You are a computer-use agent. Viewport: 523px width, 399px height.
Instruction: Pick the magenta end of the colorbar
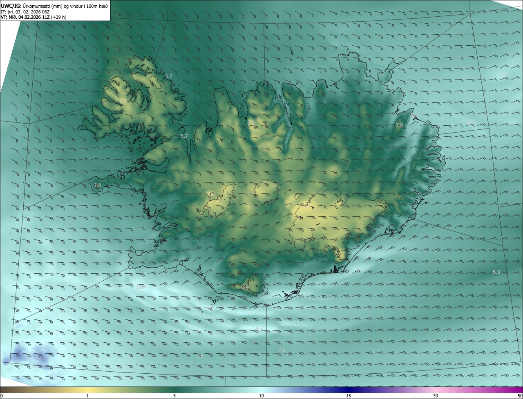click(516, 390)
